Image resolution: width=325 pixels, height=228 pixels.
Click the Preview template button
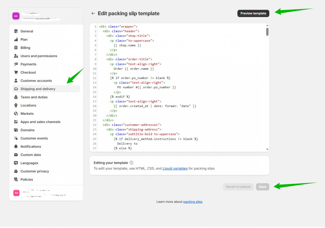tap(253, 13)
